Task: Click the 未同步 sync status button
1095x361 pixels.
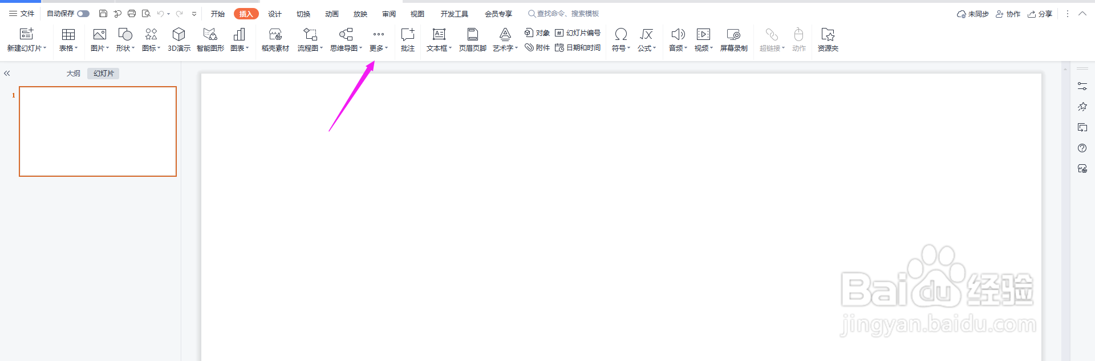Action: (x=973, y=14)
